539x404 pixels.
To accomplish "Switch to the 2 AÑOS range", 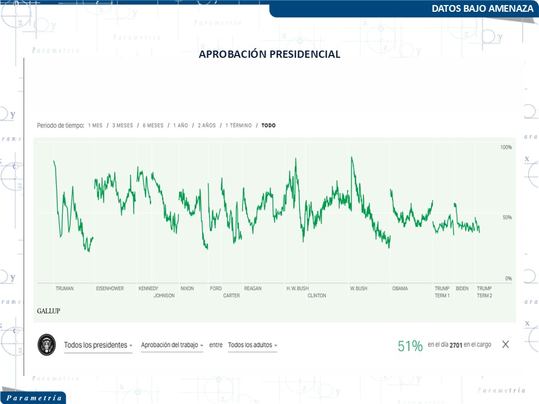I will click(207, 126).
